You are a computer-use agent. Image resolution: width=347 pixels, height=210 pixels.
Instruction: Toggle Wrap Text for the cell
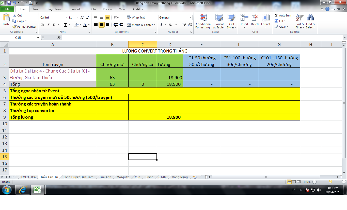point(129,17)
